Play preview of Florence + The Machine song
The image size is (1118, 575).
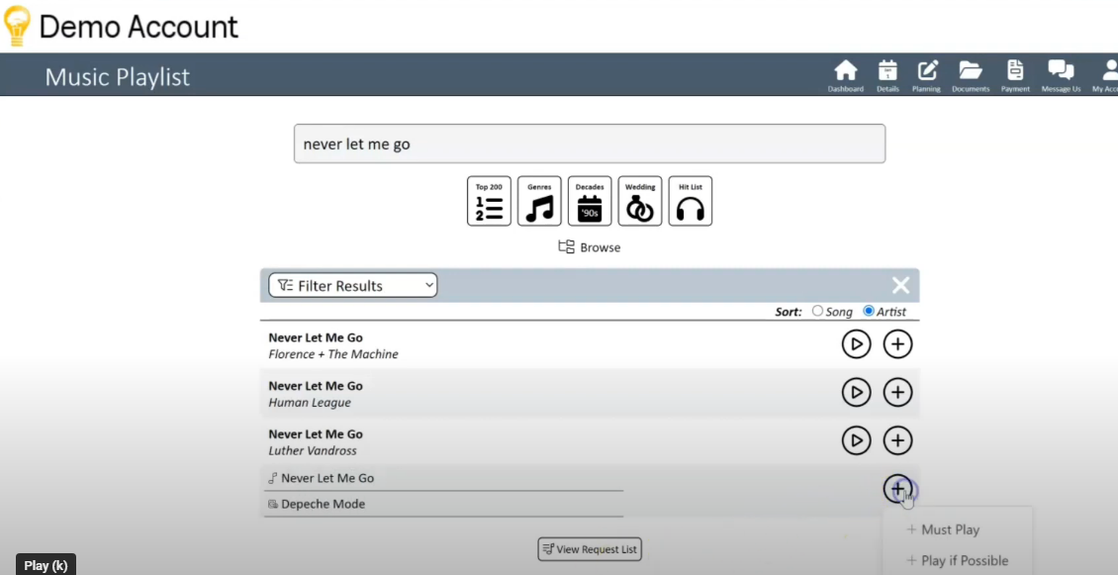click(x=857, y=343)
